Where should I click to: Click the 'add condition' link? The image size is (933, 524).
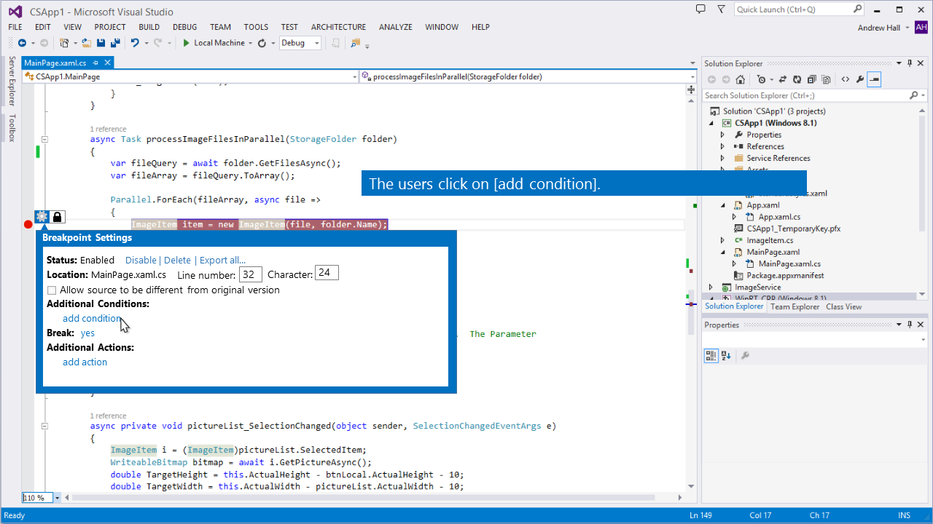tap(91, 318)
